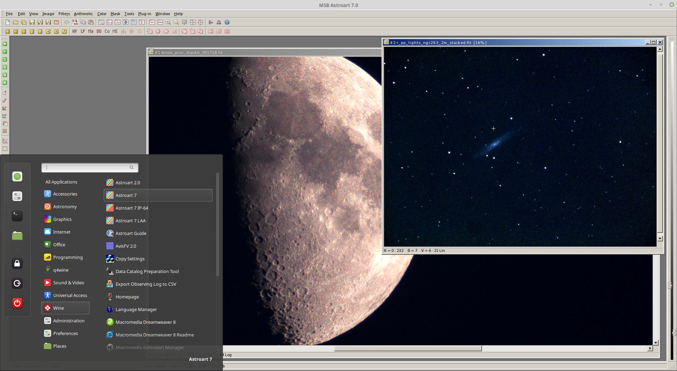The height and width of the screenshot is (371, 677).
Task: Click the open file folder icon
Action: 16,22
